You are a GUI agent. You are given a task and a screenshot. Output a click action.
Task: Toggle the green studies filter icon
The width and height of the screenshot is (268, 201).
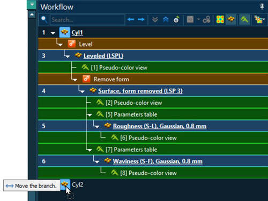(244, 19)
